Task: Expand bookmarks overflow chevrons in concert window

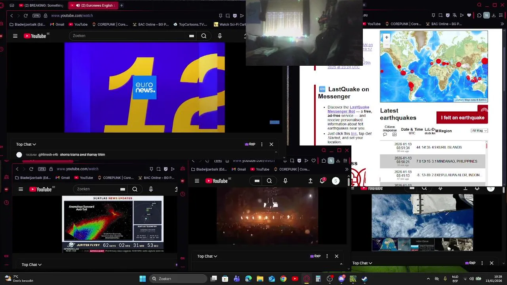Action: click(x=347, y=169)
